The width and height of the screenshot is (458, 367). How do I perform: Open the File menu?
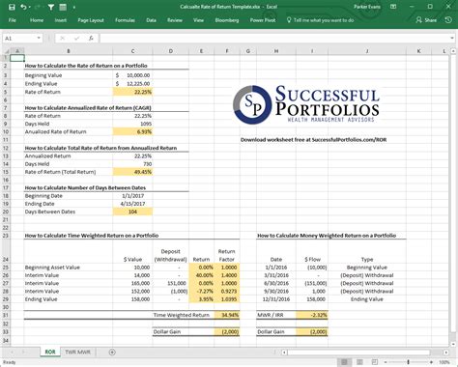point(13,20)
